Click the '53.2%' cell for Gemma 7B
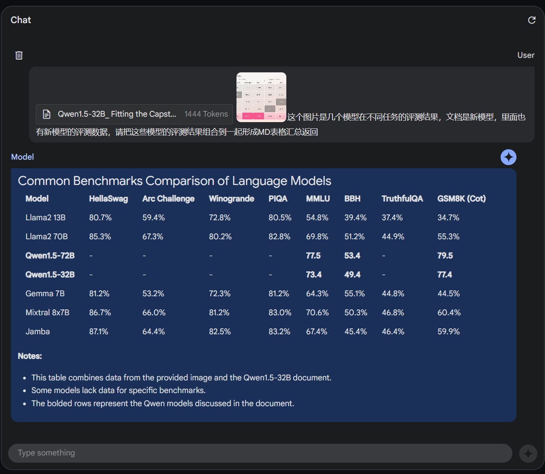The height and width of the screenshot is (474, 545). (154, 294)
